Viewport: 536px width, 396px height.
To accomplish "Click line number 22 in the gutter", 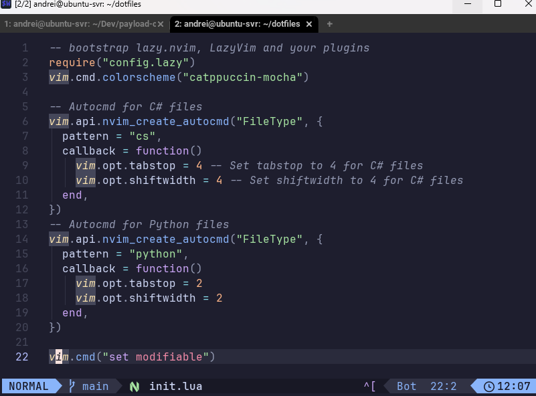I will [22, 357].
